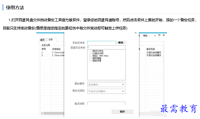Click the 本地地址 column header
This screenshot has width=200, height=119.
tap(56, 49)
